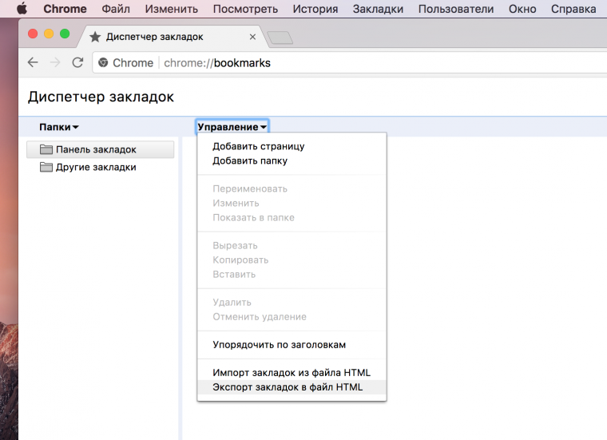Open the Пользователи menu
Screen dimensions: 607x440
click(x=456, y=9)
